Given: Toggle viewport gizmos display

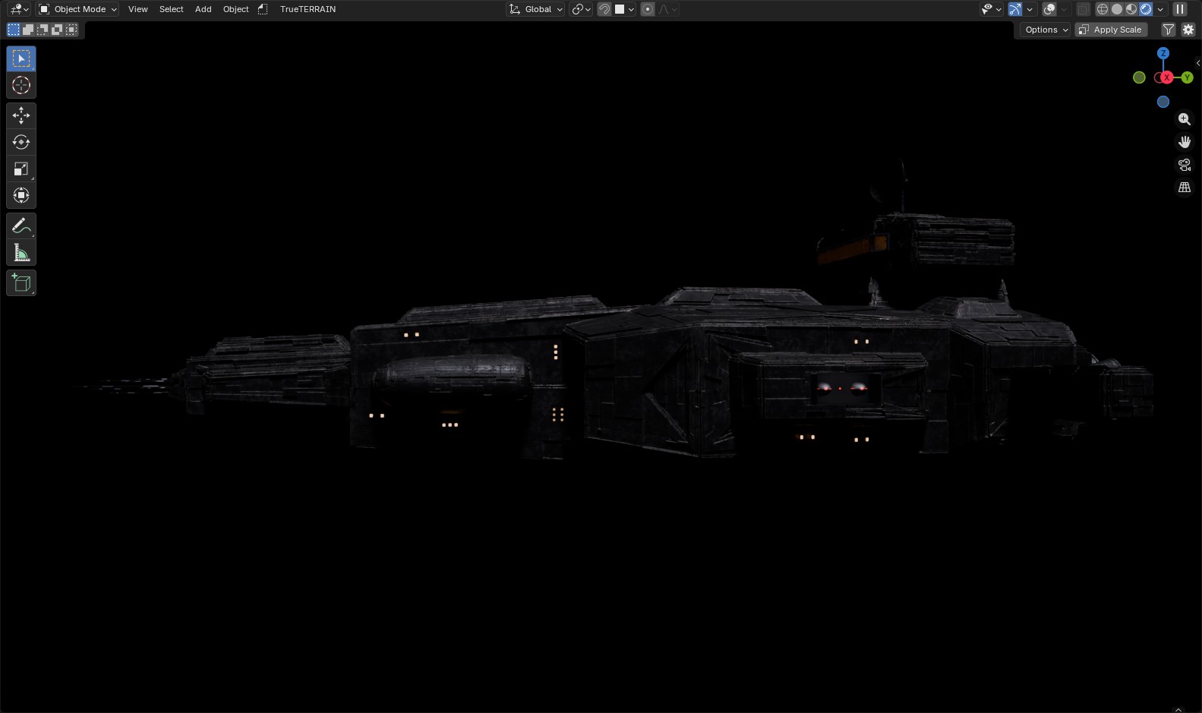Looking at the screenshot, I should pyautogui.click(x=1015, y=9).
